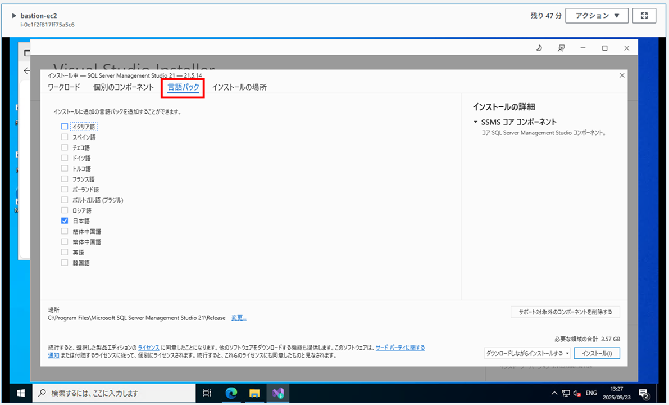
Task: Check the ポルトガル語 (ブラジル) language pack
Action: tap(65, 200)
